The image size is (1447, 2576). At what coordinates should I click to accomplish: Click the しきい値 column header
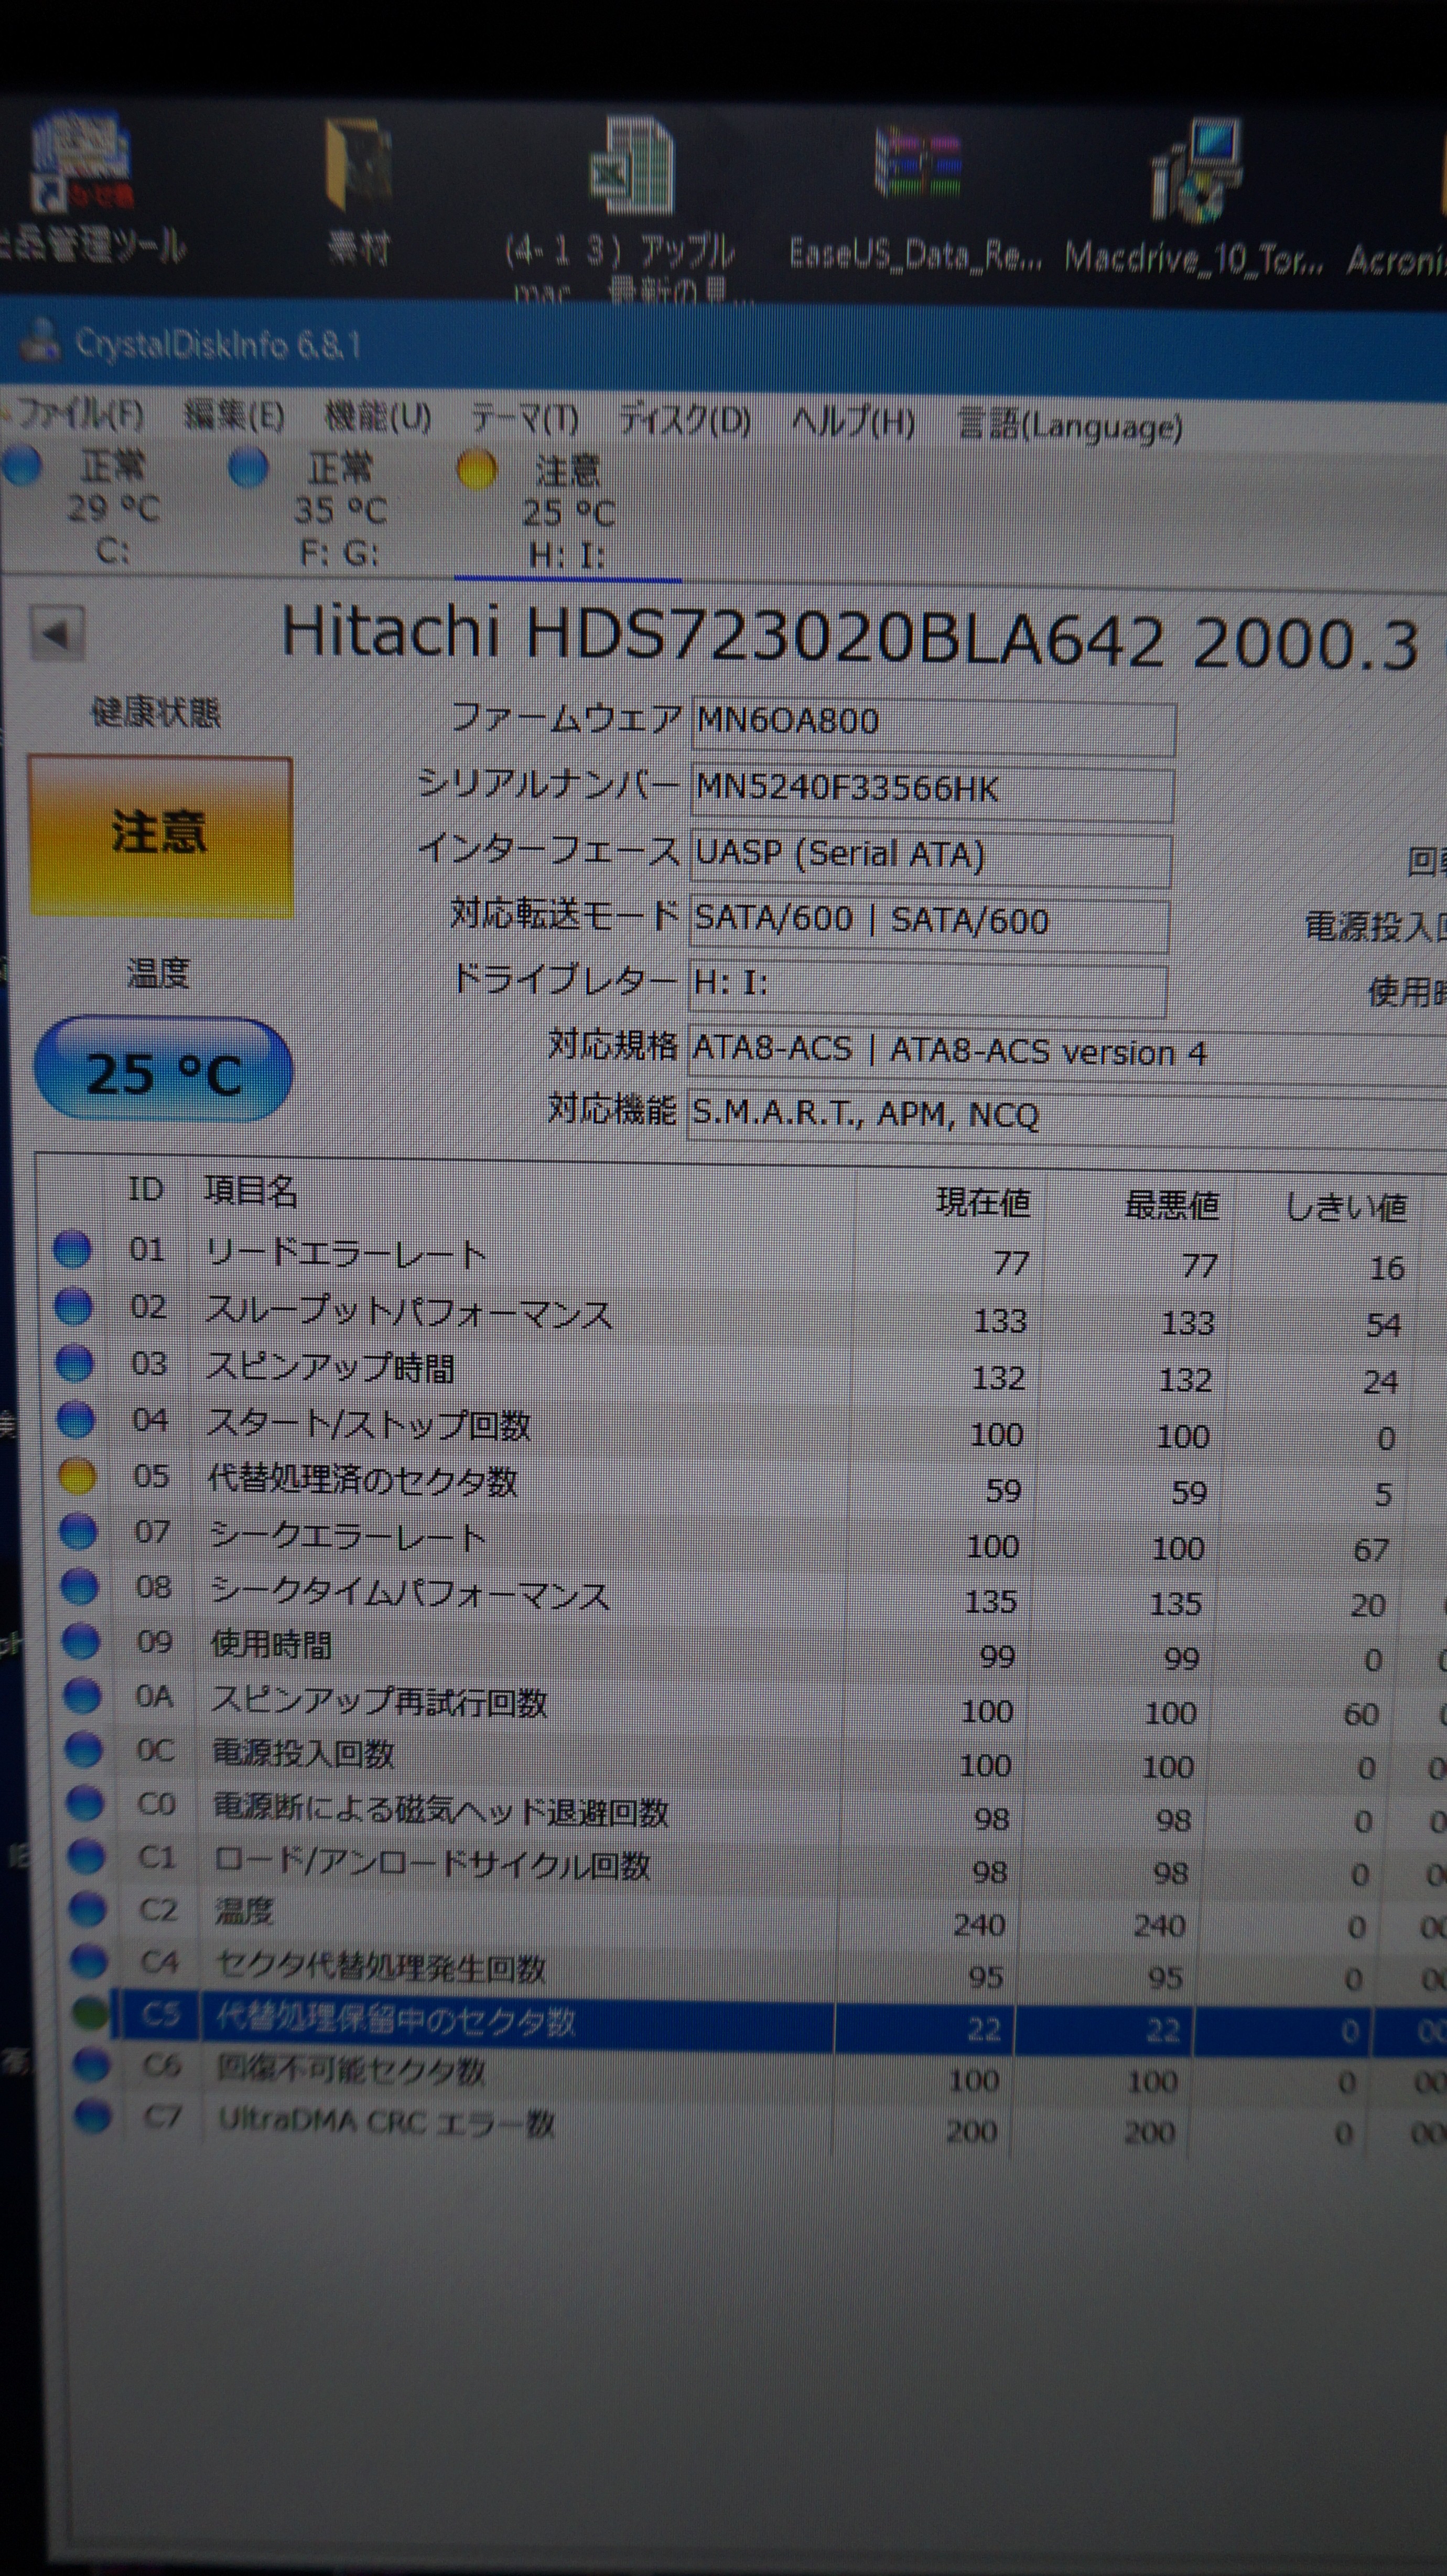[x=1346, y=1208]
